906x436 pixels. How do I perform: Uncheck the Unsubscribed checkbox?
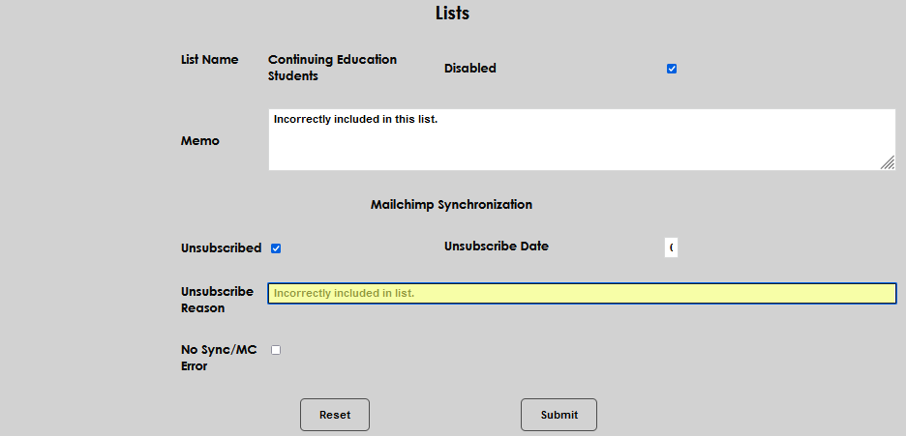tap(276, 248)
